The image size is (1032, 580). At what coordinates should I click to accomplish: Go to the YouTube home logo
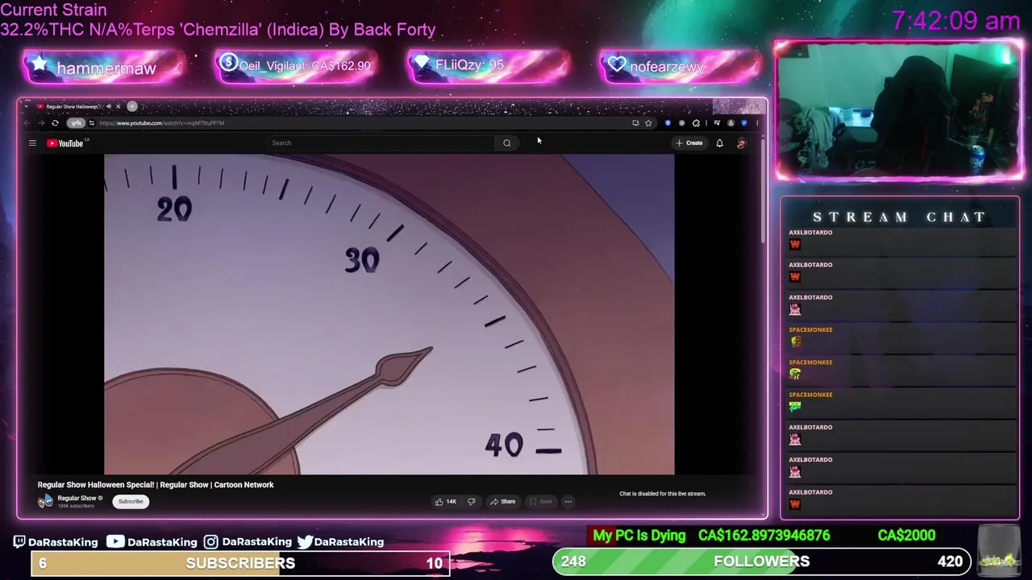pyautogui.click(x=66, y=143)
